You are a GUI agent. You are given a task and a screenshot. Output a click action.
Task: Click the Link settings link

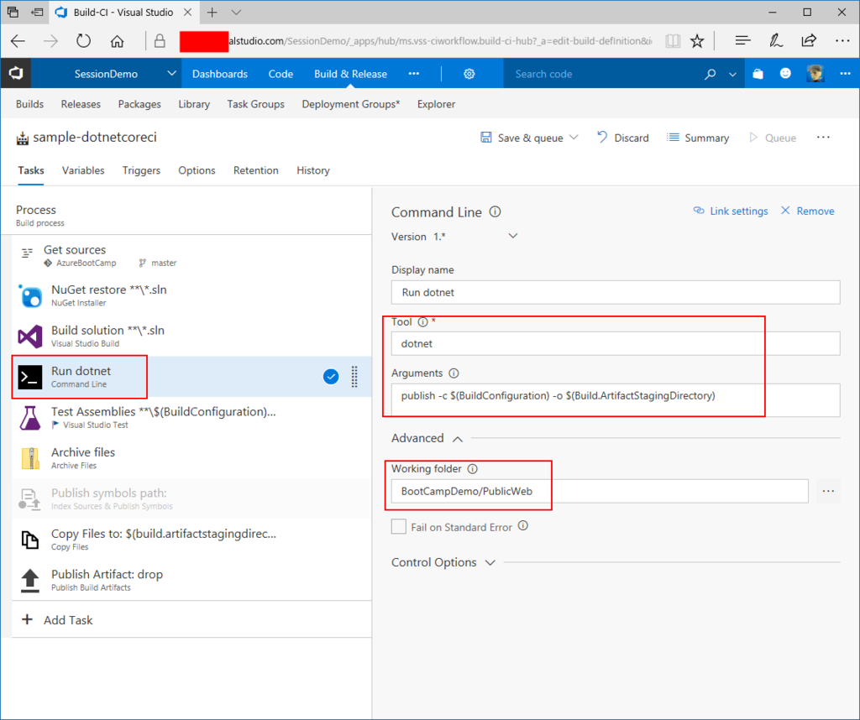(731, 211)
